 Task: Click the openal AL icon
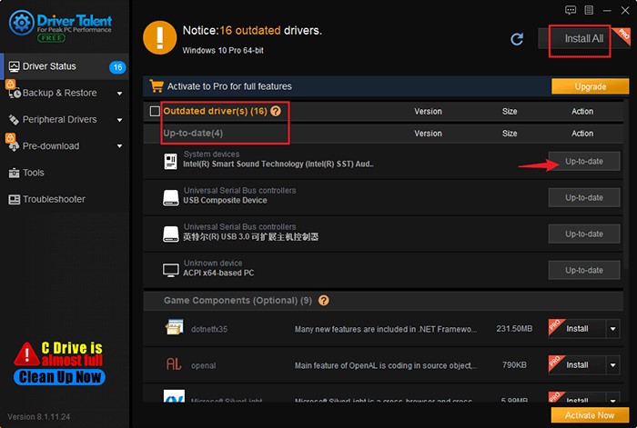(174, 363)
